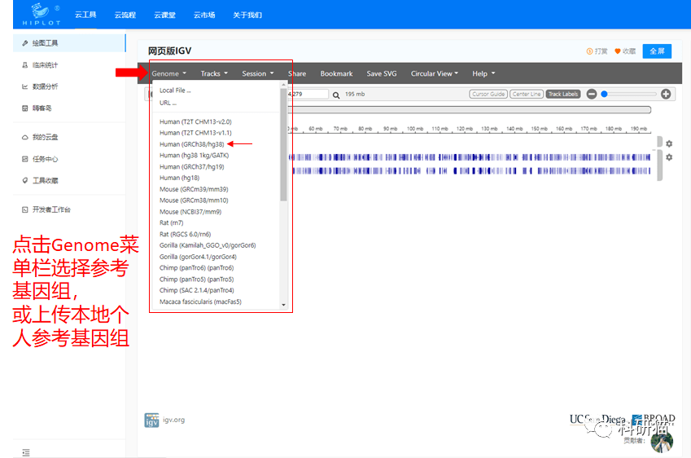Image resolution: width=691 pixels, height=458 pixels.
Task: Click the zoom in plus icon
Action: (666, 95)
